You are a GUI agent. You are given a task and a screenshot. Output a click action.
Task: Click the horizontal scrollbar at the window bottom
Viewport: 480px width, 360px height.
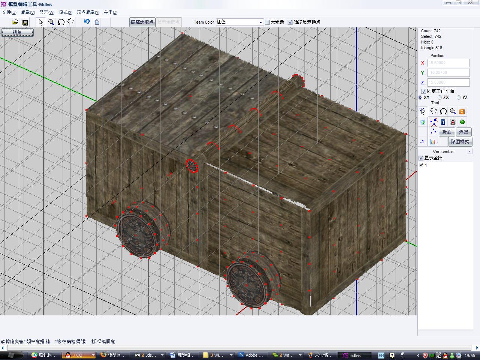point(240,348)
